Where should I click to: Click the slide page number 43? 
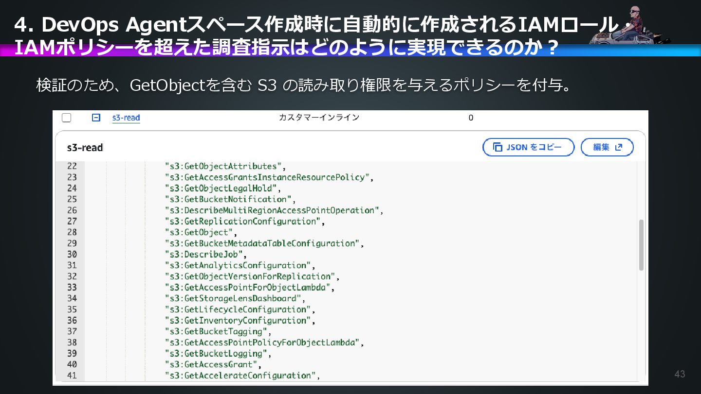point(680,374)
